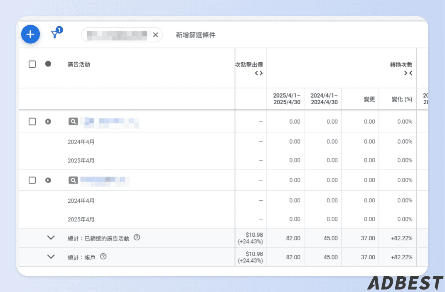The width and height of the screenshot is (445, 292).
Task: Expand the 總計：已篩選的廣告活動 row chevron
Action: tap(51, 238)
